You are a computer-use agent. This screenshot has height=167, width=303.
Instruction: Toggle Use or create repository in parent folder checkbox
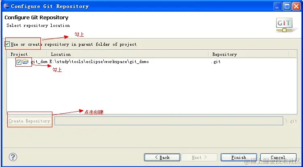[7, 44]
